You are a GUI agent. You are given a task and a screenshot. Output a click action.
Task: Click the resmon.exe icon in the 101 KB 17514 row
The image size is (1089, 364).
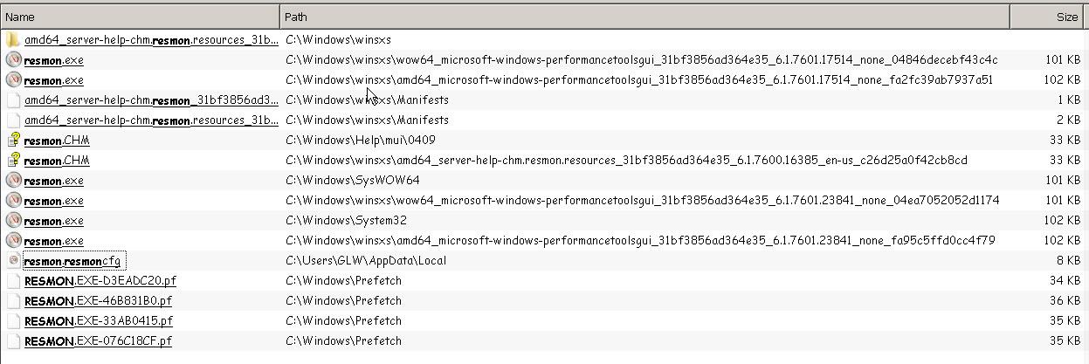tap(13, 60)
